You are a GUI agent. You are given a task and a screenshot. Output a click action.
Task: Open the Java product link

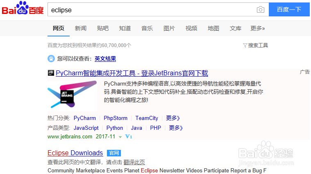click(x=136, y=128)
